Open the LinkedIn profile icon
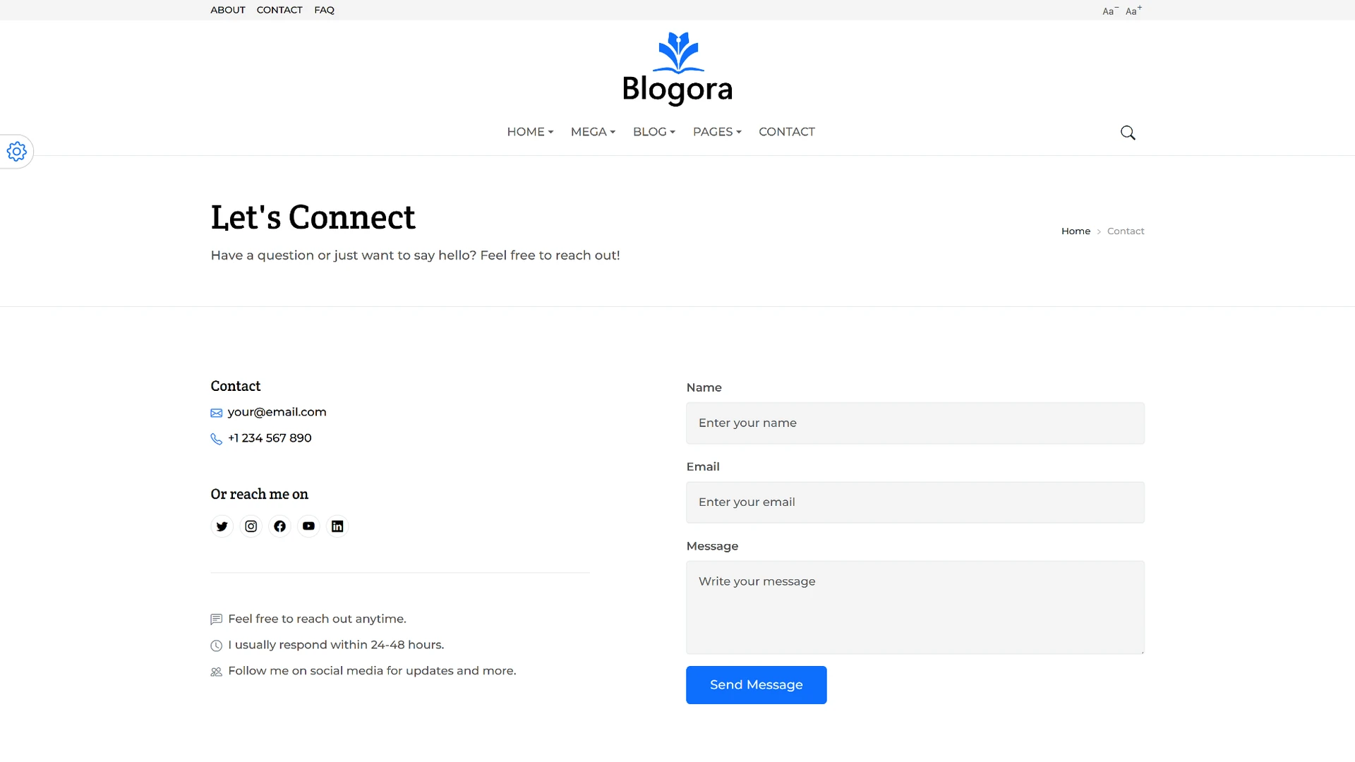 click(x=337, y=526)
